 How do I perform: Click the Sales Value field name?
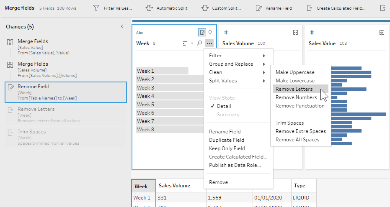pyautogui.click(x=322, y=43)
